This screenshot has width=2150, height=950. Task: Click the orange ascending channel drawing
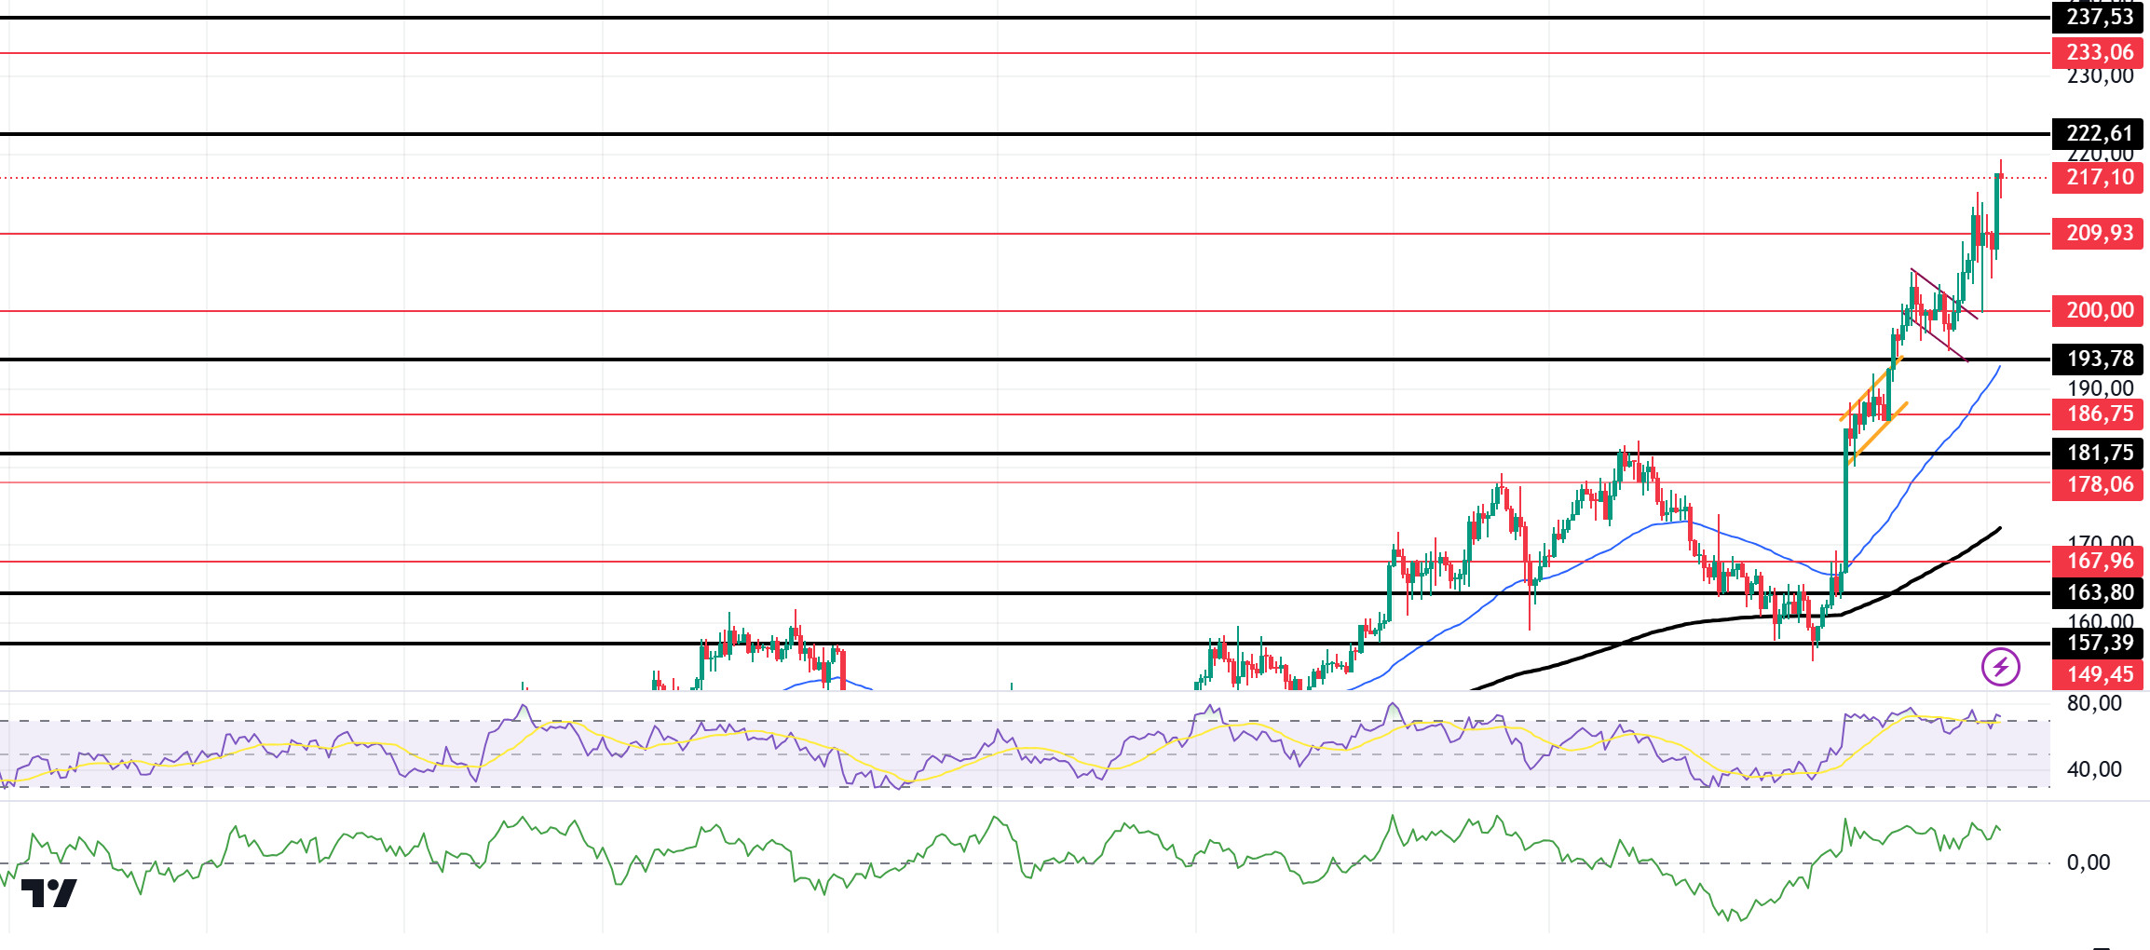click(1872, 410)
